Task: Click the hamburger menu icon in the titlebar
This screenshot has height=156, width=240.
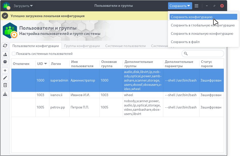Action: (196, 6)
